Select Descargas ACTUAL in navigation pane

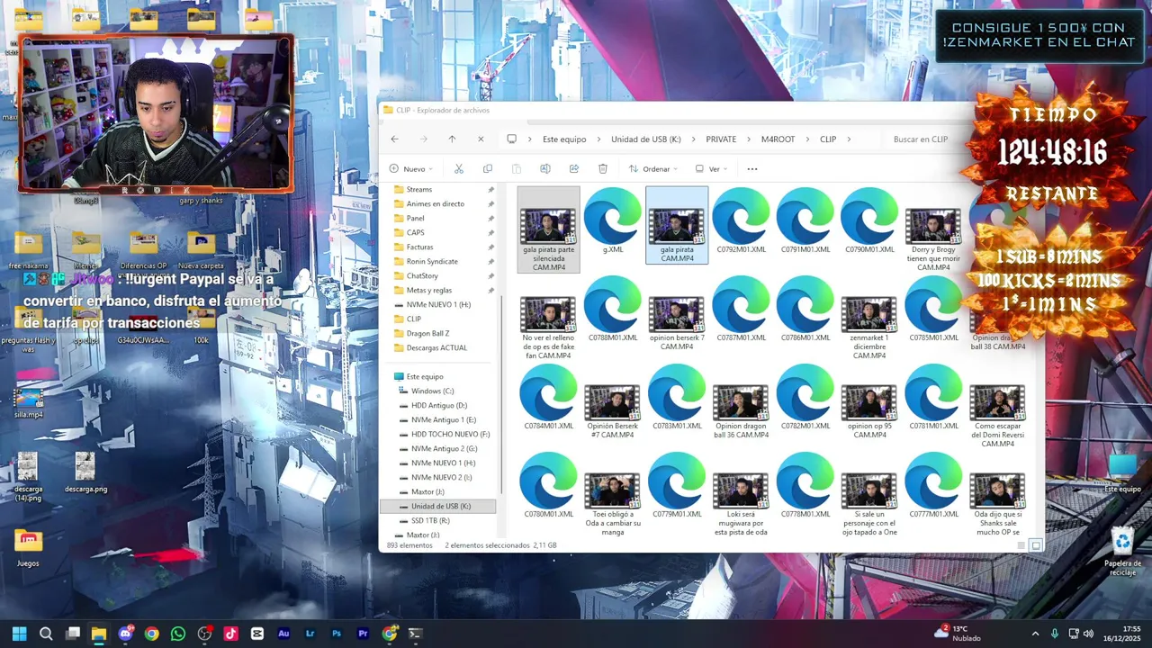tap(436, 348)
